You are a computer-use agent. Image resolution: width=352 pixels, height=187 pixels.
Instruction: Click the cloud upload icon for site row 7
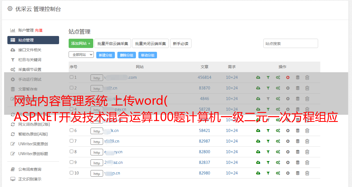[258, 141]
